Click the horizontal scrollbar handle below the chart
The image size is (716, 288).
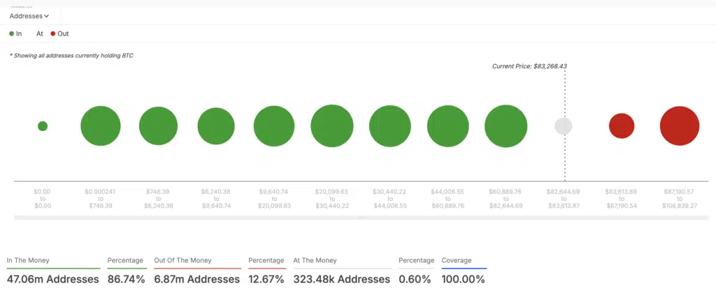pyautogui.click(x=361, y=218)
